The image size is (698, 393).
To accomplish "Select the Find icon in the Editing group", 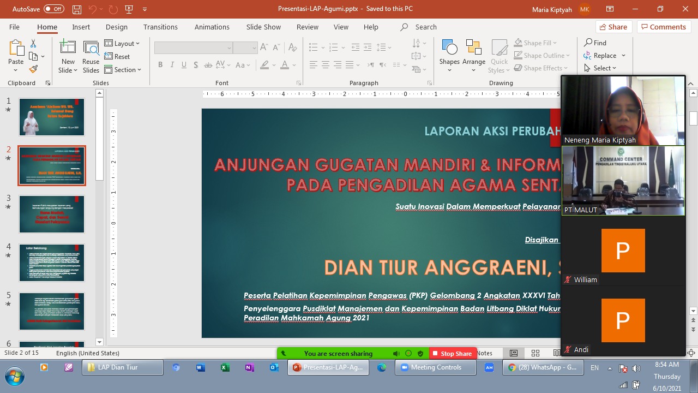I will (595, 43).
